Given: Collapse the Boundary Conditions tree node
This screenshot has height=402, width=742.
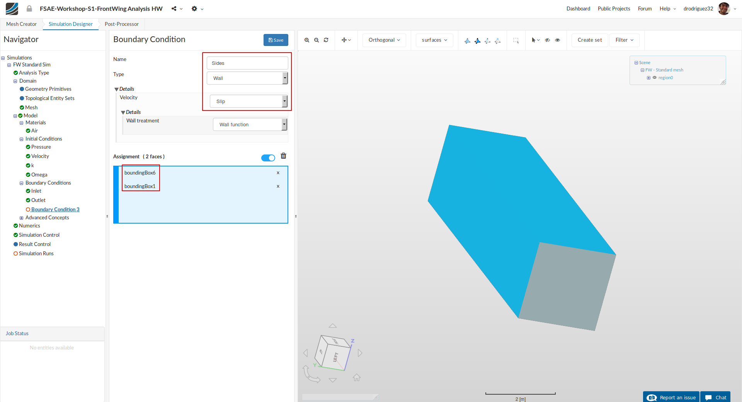Looking at the screenshot, I should click(x=22, y=183).
